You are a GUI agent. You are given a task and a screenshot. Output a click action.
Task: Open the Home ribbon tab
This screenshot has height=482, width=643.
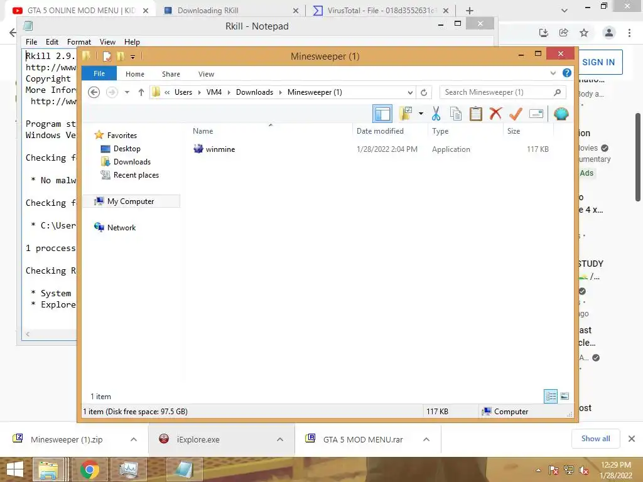click(135, 74)
